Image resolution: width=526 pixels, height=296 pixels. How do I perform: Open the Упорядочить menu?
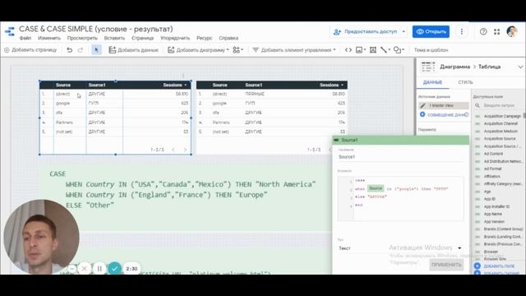[175, 38]
